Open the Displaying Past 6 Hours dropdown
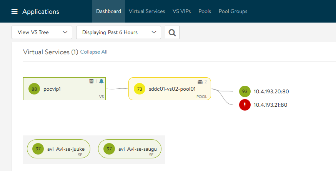The width and height of the screenshot is (336, 171). pos(118,33)
